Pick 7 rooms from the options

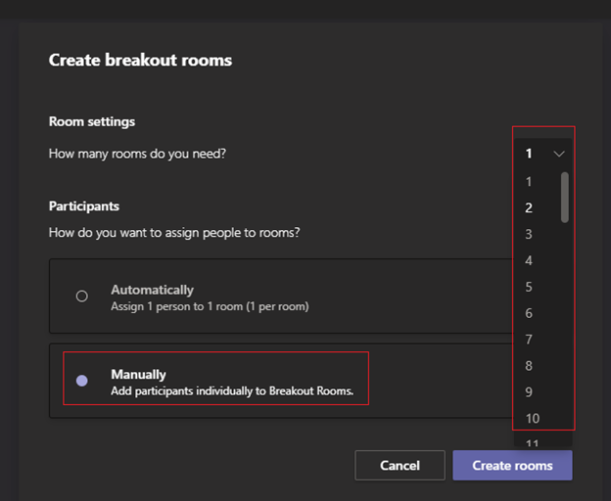coord(529,340)
